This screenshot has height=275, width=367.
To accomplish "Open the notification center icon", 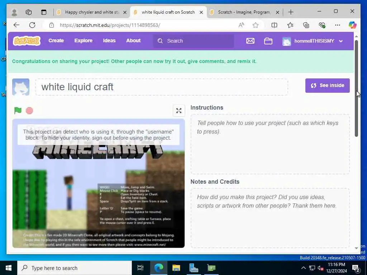I will point(356,268).
